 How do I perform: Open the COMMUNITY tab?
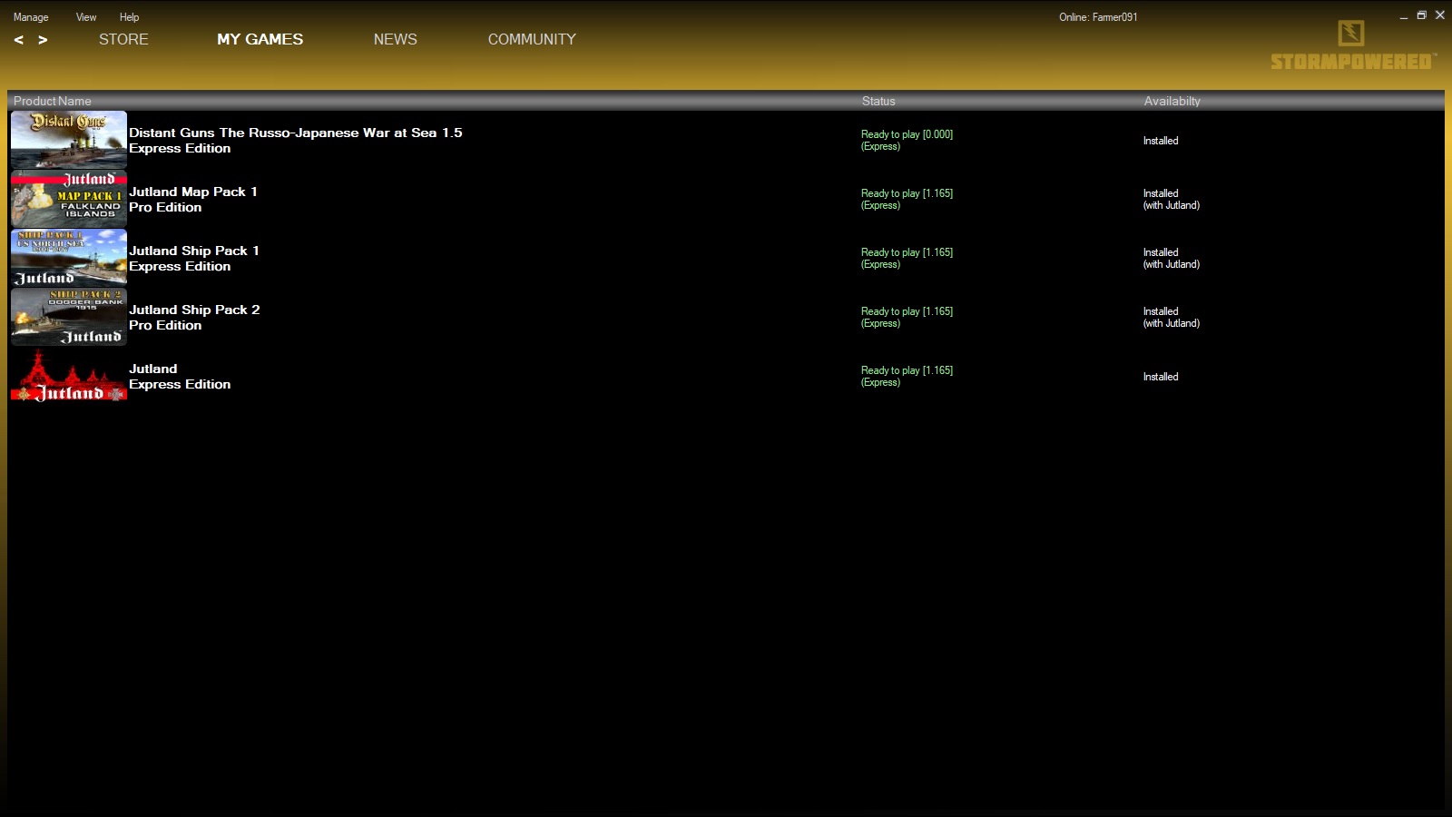coord(532,39)
